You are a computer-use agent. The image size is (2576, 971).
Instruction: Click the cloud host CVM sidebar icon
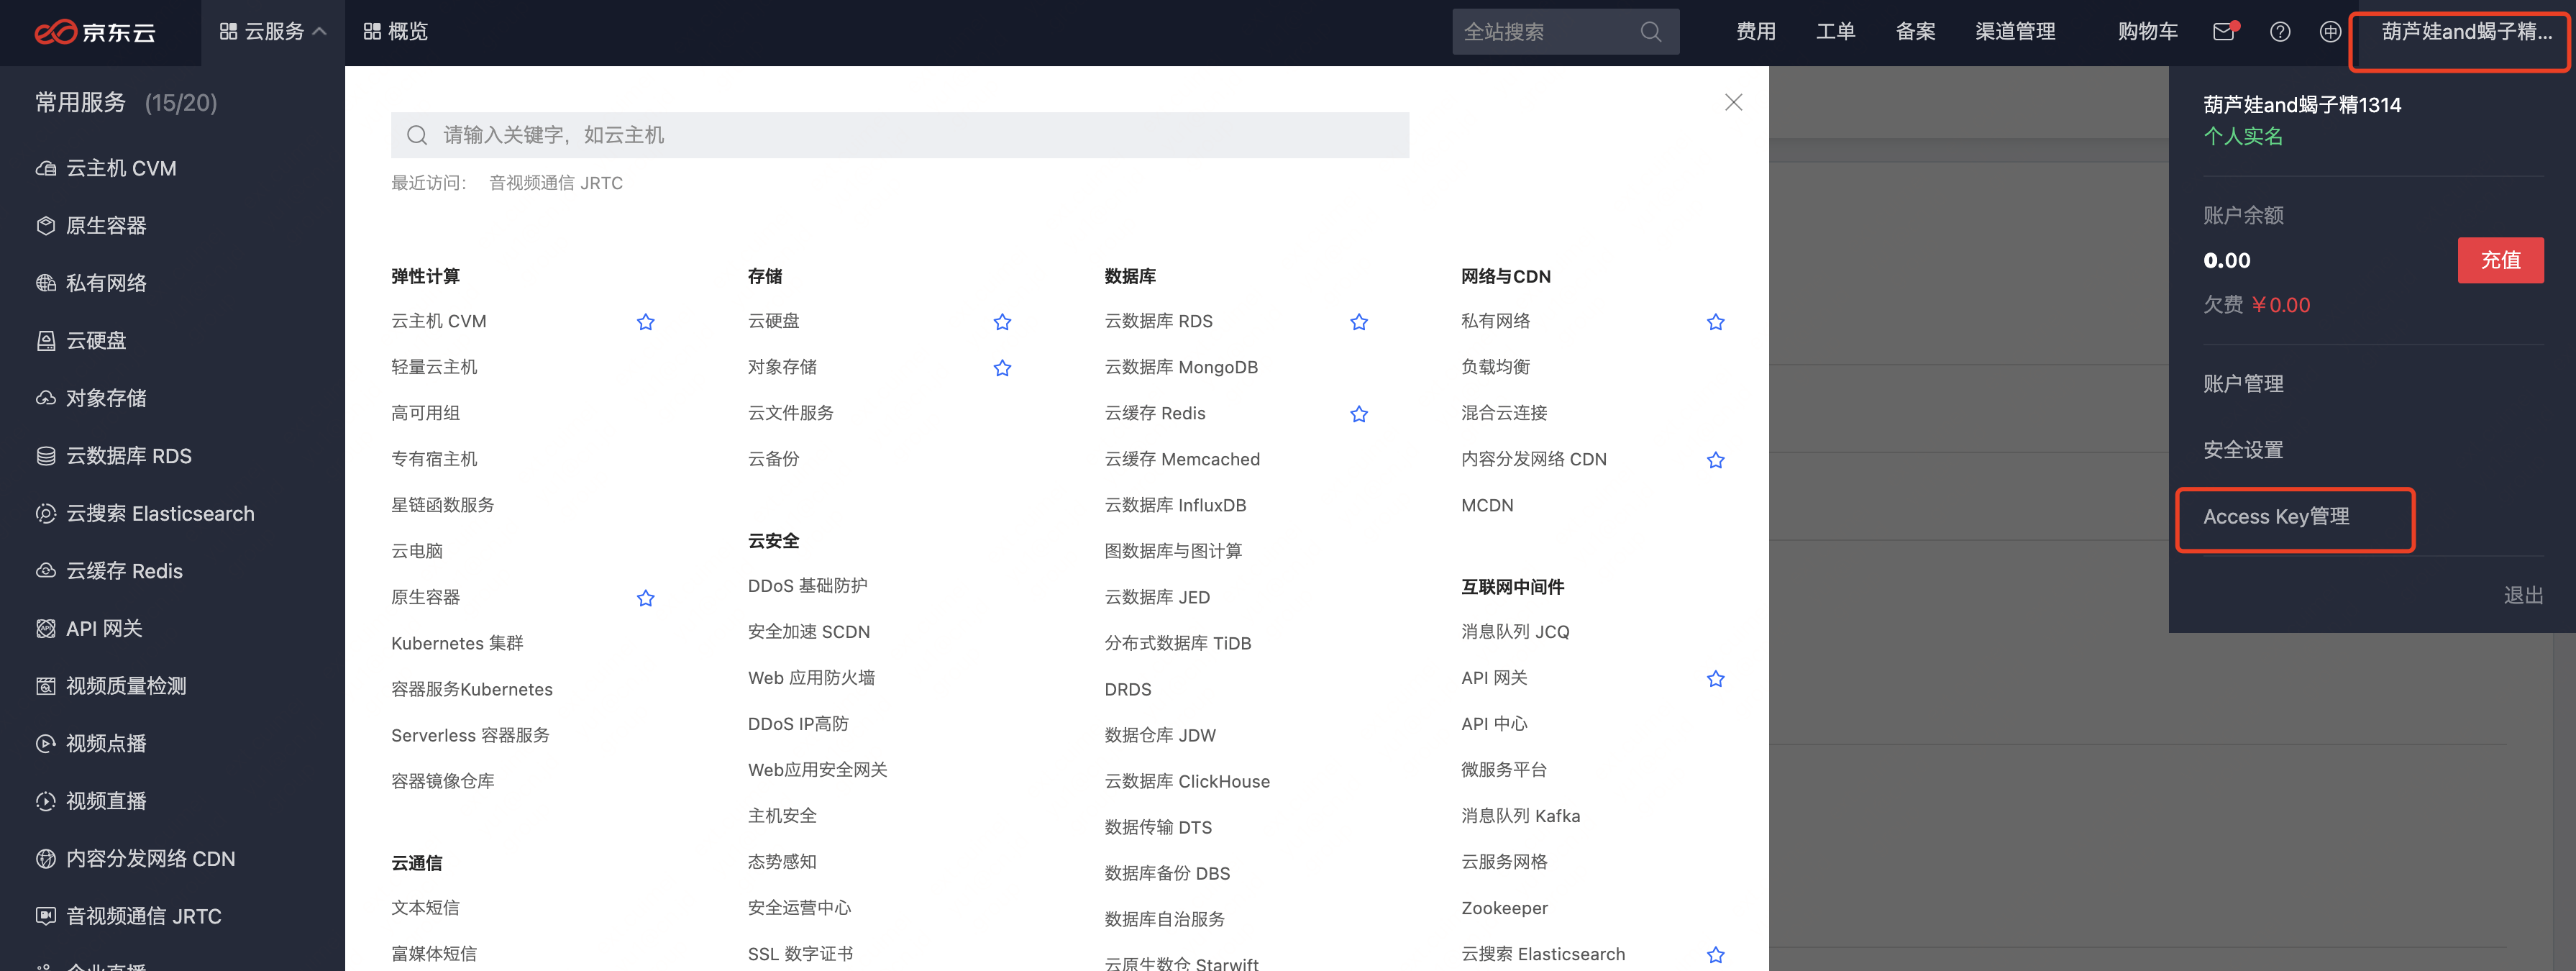(x=45, y=168)
